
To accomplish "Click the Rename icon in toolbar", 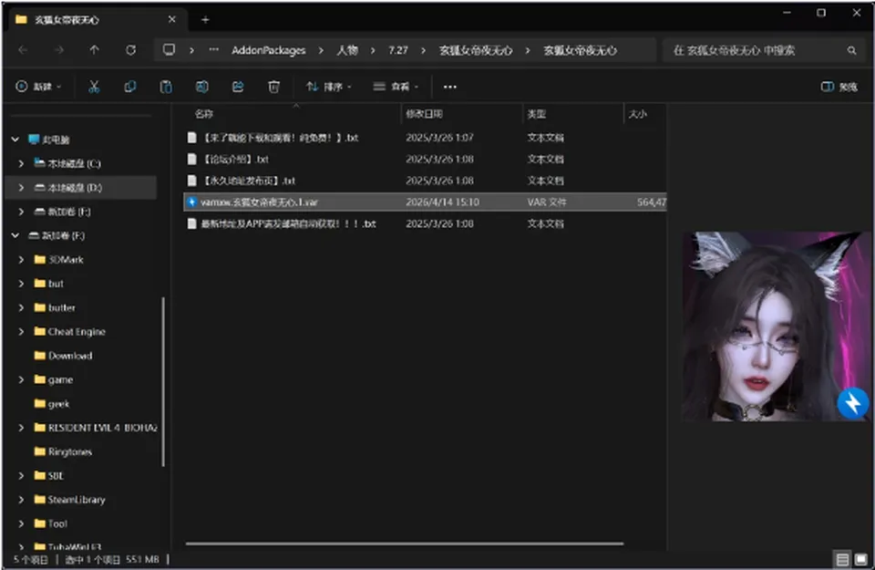I will [202, 87].
